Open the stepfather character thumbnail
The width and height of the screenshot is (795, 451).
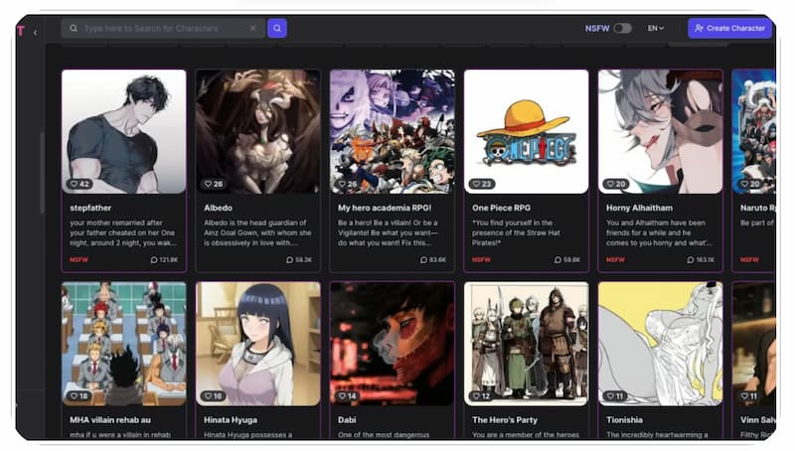pyautogui.click(x=123, y=132)
